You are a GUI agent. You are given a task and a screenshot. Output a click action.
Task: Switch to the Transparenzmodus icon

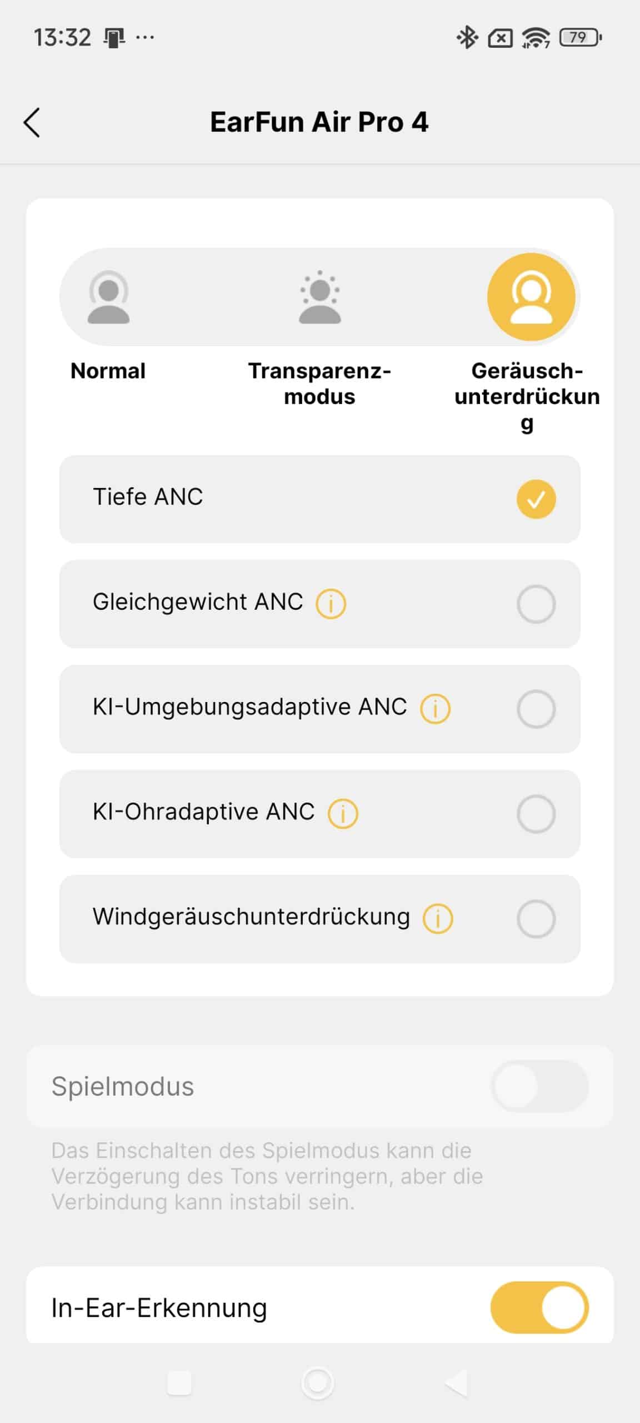pos(319,297)
